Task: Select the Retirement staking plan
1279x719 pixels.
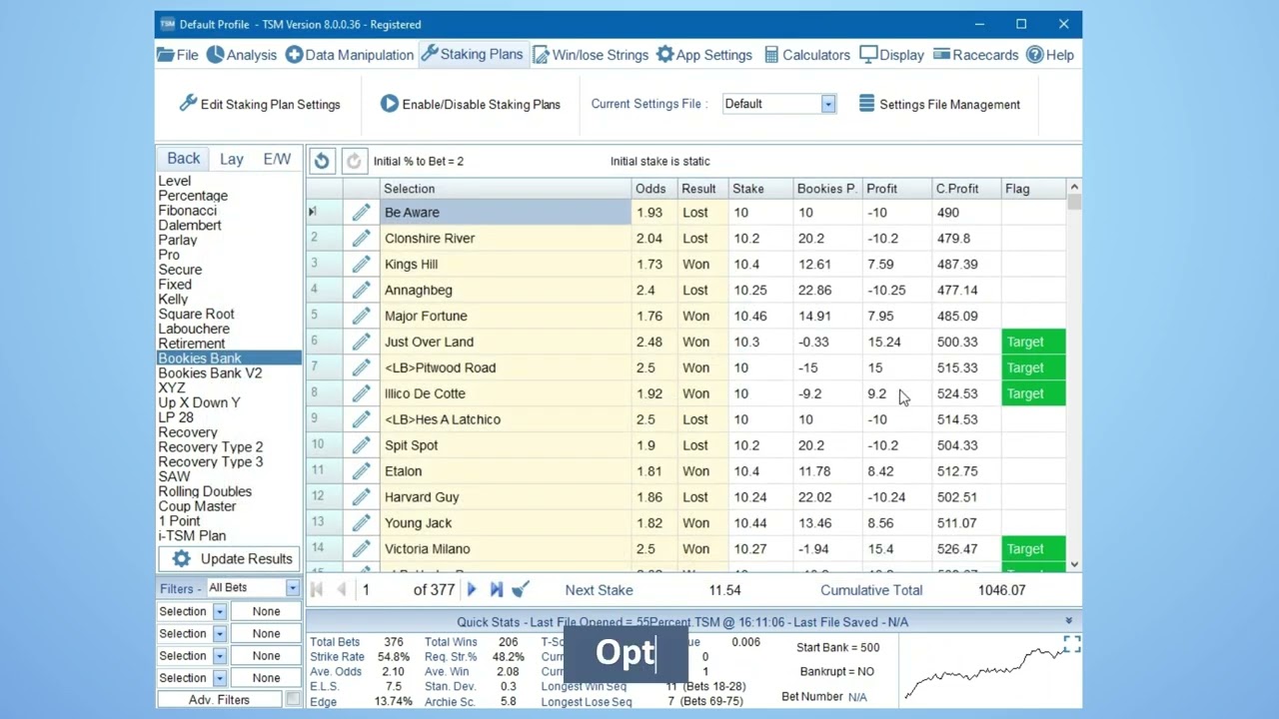Action: pyautogui.click(x=191, y=344)
